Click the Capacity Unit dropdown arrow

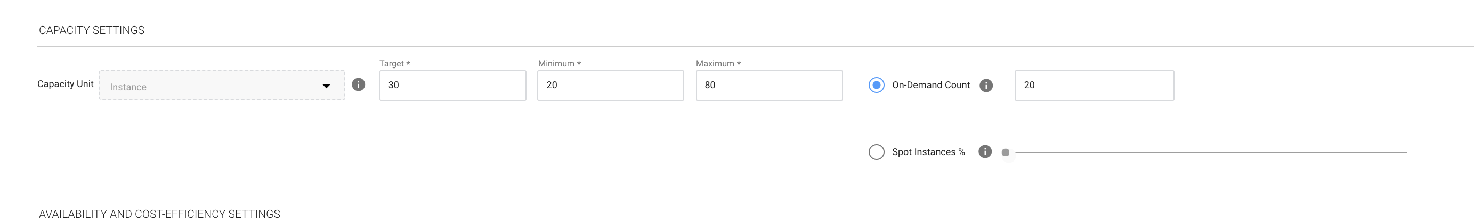tap(326, 86)
